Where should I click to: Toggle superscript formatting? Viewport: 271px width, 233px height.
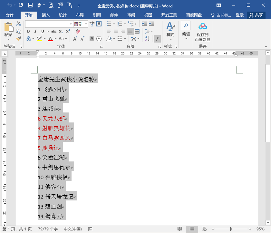pos(68,31)
